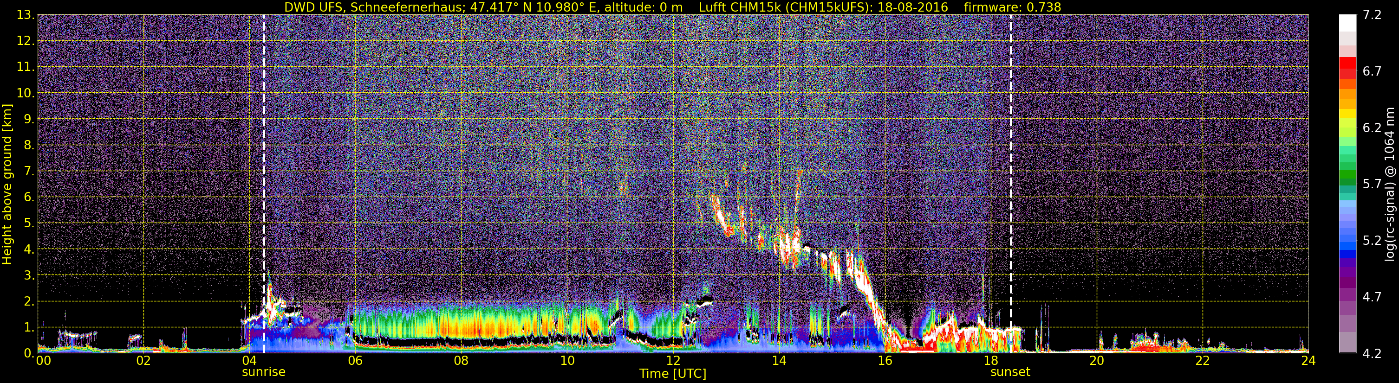Click the 'sunrise' label below the axis
Image resolution: width=1399 pixels, height=383 pixels.
263,372
